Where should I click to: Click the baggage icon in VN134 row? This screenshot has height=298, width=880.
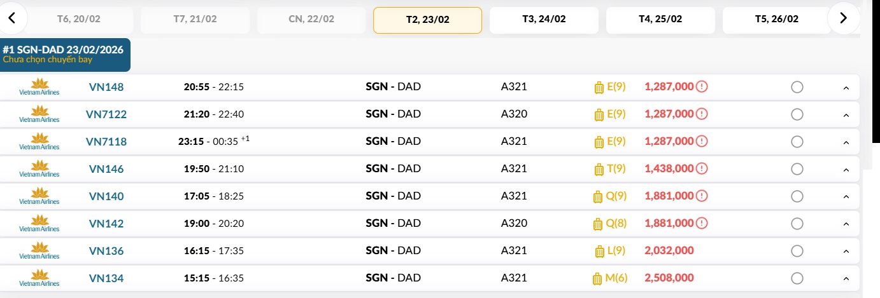coord(597,279)
